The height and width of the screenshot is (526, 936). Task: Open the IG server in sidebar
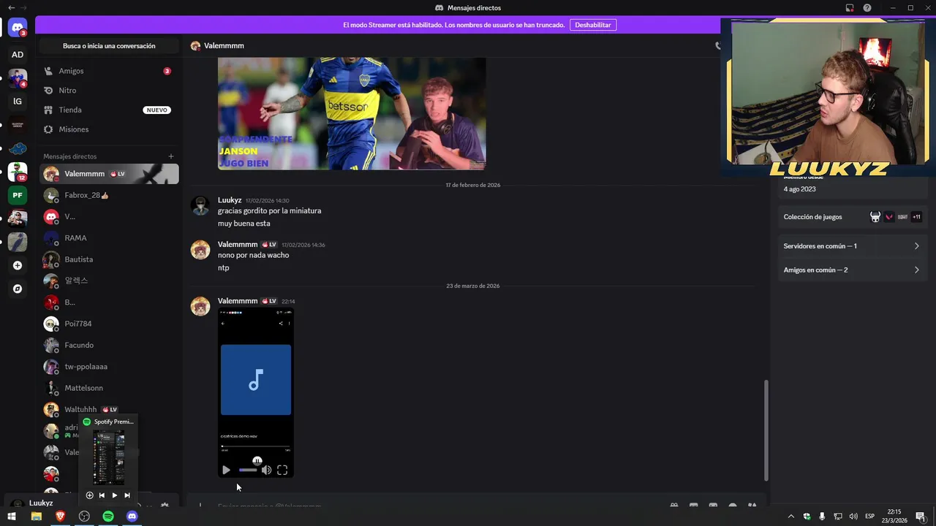(18, 102)
